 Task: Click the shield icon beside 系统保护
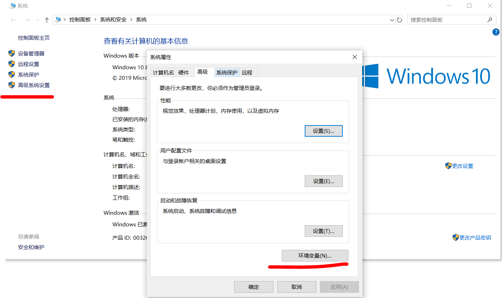[x=12, y=74]
